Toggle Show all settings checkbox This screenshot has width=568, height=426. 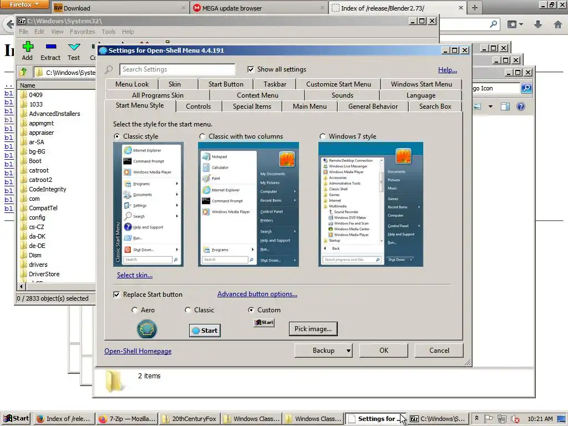[x=251, y=69]
